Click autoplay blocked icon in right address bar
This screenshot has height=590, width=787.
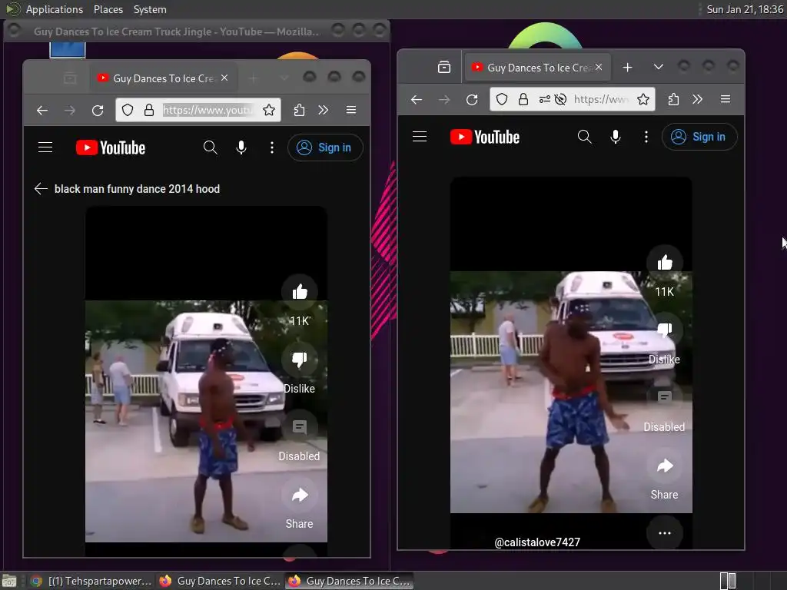point(560,99)
